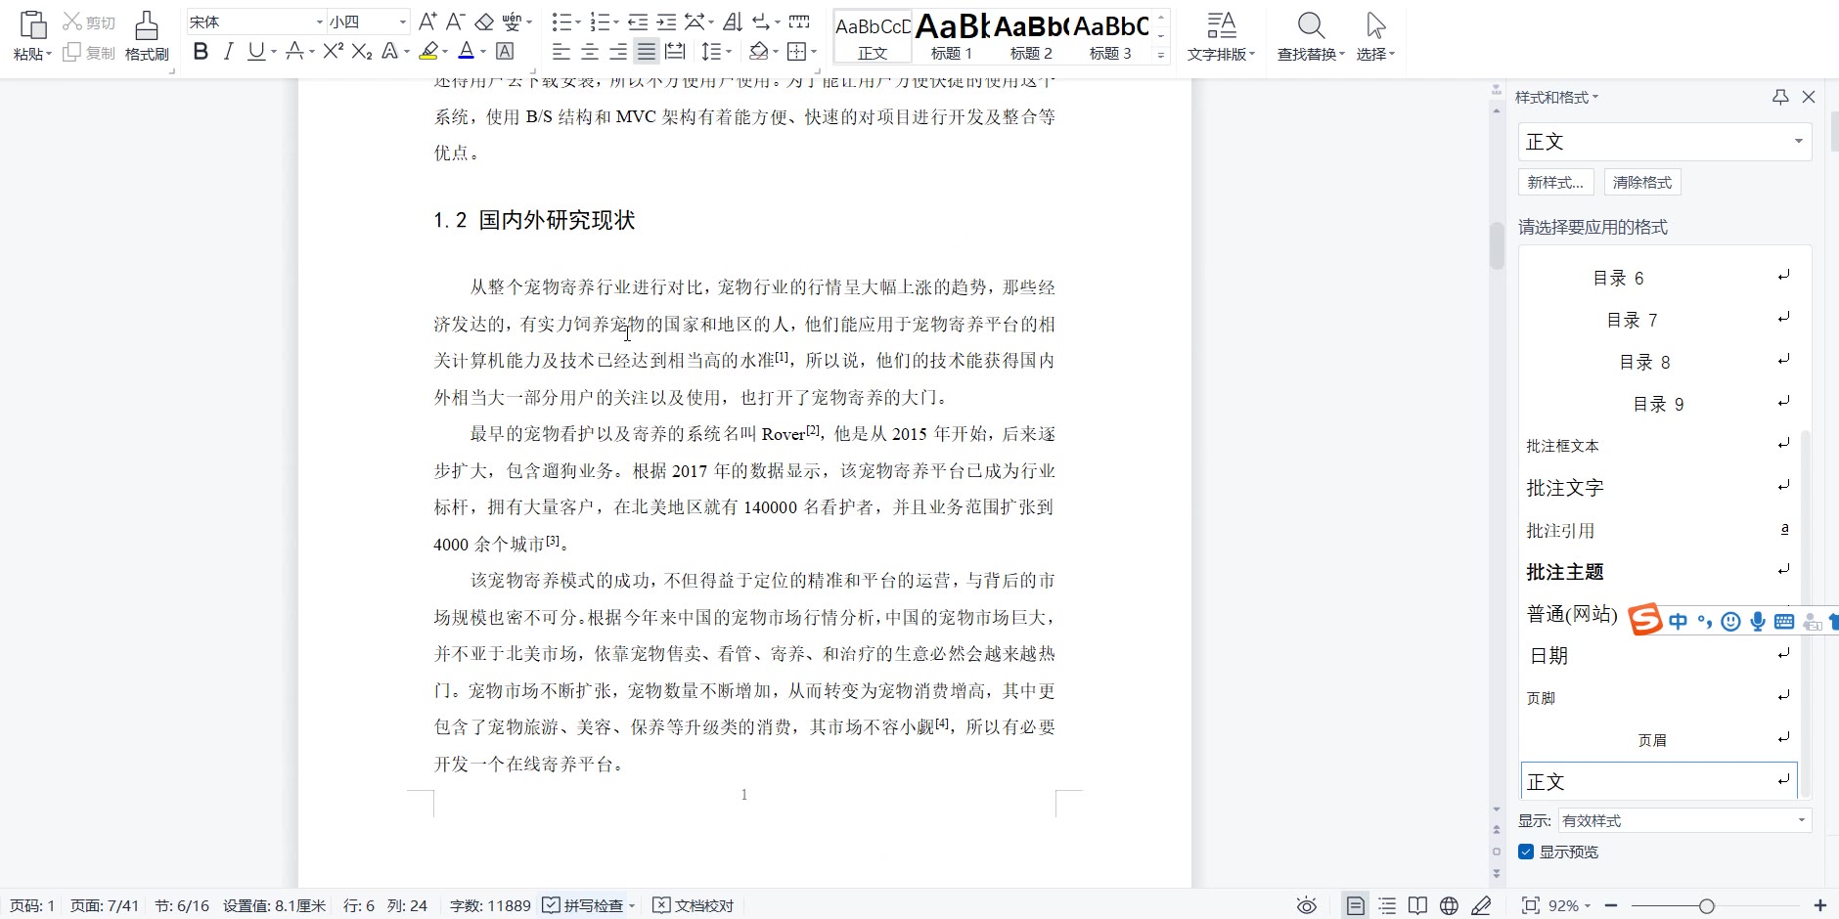Apply the 标题 3 style from gallery
1839x919 pixels.
point(1110,37)
